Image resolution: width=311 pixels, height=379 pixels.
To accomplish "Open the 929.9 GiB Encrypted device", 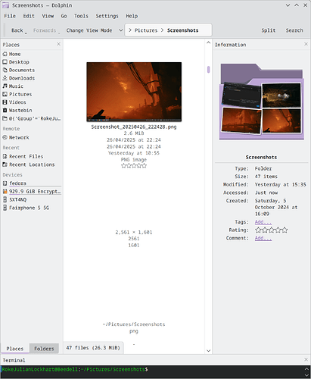I will tap(32, 192).
